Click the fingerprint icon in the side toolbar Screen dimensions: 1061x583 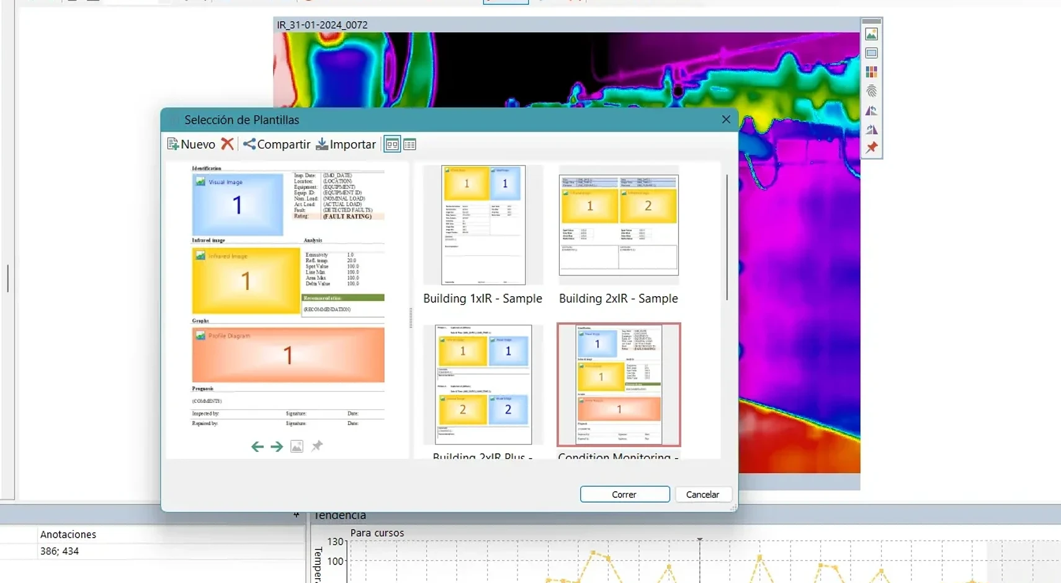pyautogui.click(x=871, y=91)
